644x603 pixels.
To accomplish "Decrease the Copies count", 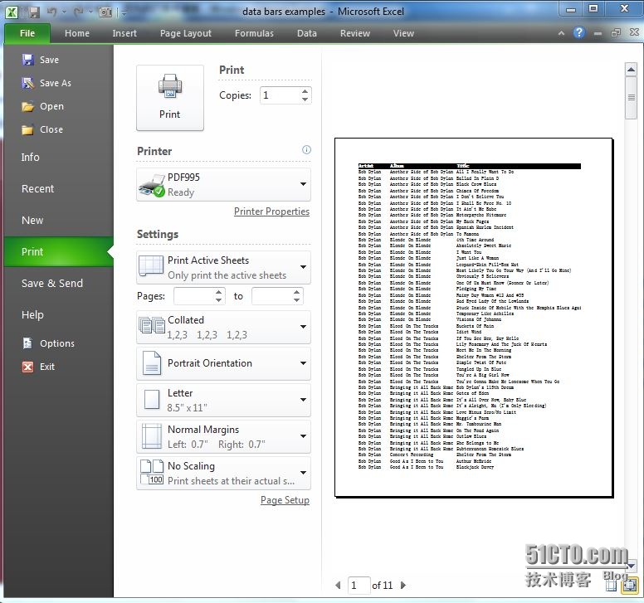I will tap(305, 99).
